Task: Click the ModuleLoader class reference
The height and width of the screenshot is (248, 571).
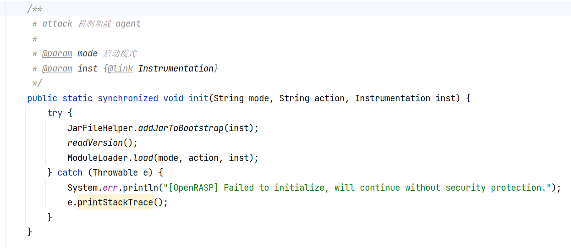Action: (98, 158)
